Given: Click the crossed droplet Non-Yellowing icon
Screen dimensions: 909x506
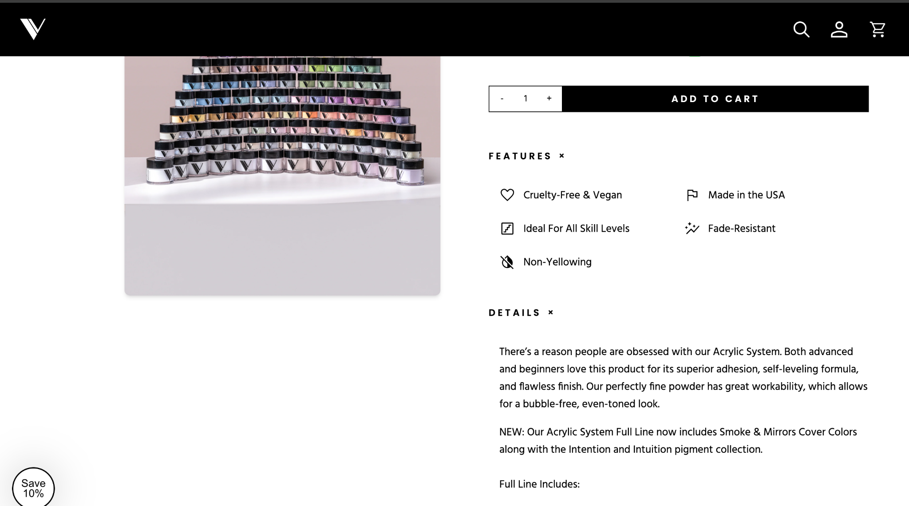Looking at the screenshot, I should pyautogui.click(x=507, y=262).
